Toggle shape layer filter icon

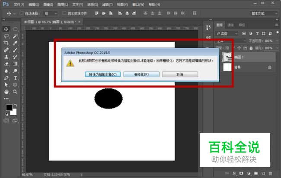[263, 33]
